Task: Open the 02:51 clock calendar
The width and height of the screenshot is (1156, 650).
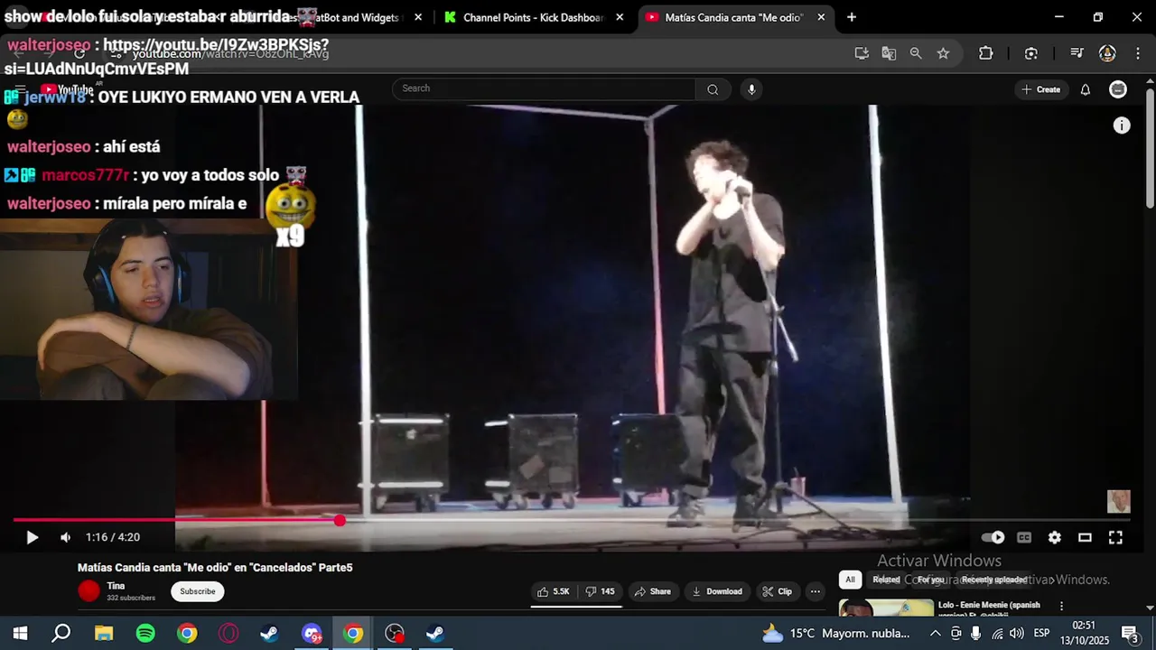Action: click(x=1084, y=633)
